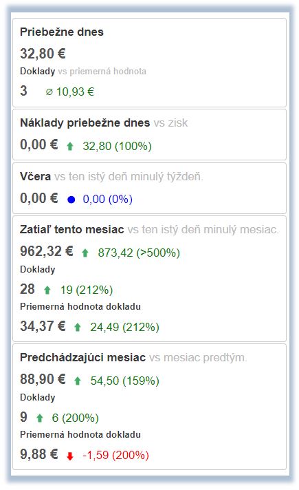Image resolution: width=299 pixels, height=490 pixels.
Task: Open the Zatiaľ tento mesiac section
Action: click(x=149, y=279)
